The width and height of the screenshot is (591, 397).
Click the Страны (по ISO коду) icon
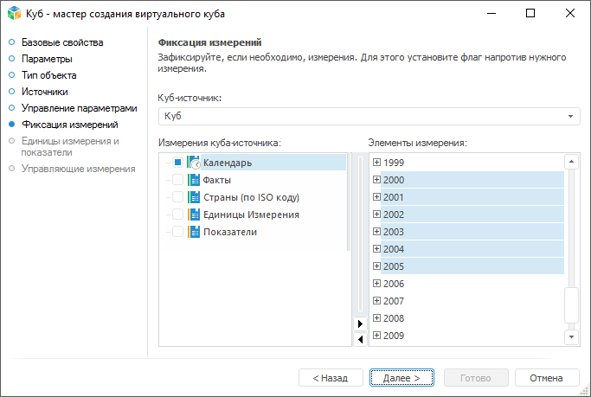[x=194, y=197]
